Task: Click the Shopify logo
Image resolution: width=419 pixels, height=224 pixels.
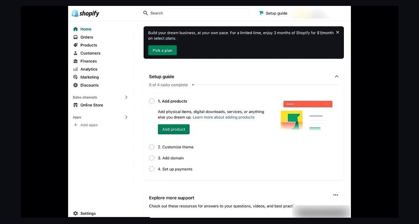Action: pyautogui.click(x=86, y=13)
